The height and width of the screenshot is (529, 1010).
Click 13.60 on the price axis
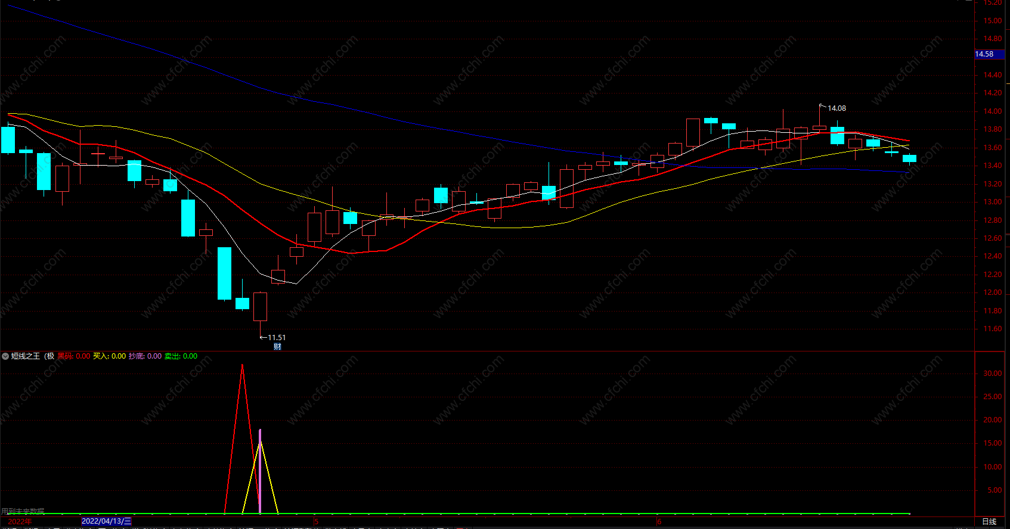[993, 148]
